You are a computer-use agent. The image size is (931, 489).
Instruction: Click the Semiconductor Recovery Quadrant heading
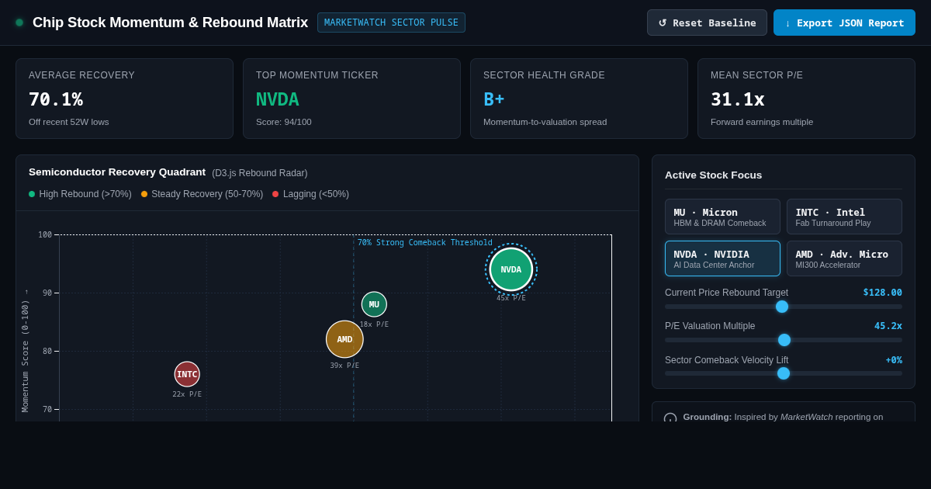click(x=117, y=172)
